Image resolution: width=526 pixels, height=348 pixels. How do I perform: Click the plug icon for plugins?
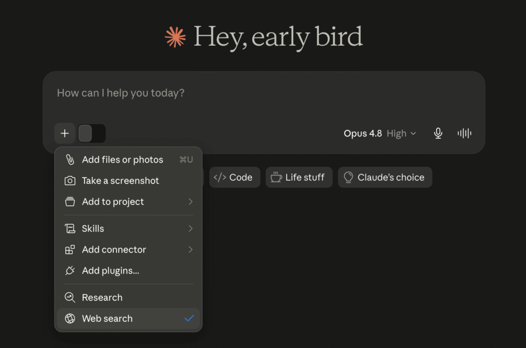[x=70, y=270]
